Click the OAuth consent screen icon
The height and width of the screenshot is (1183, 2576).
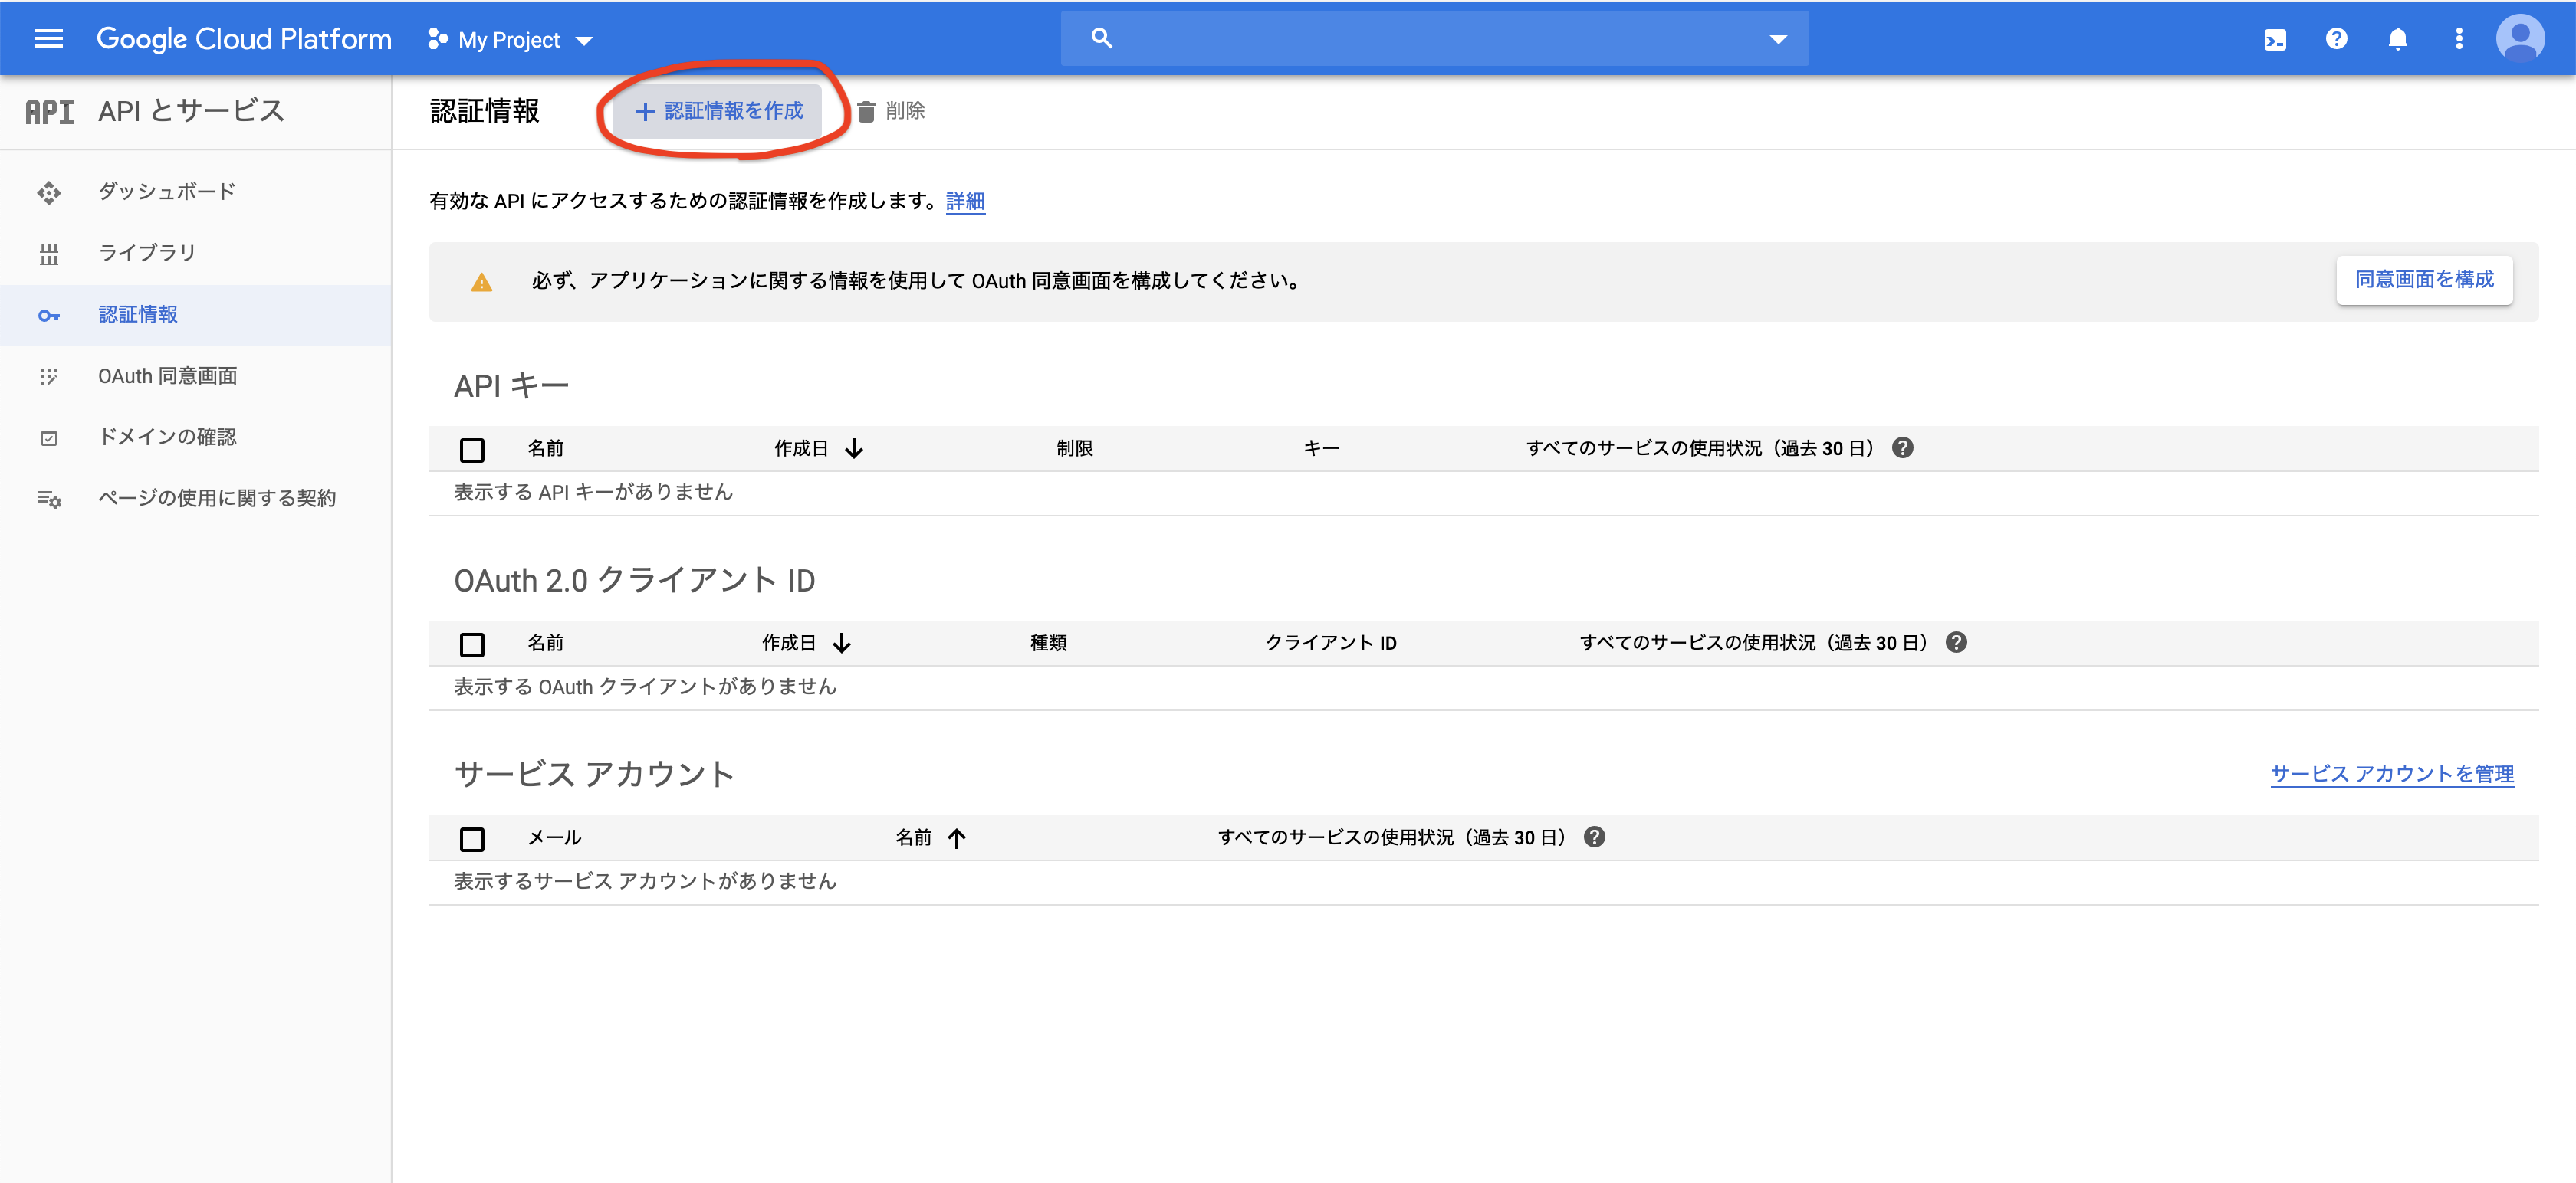click(49, 377)
